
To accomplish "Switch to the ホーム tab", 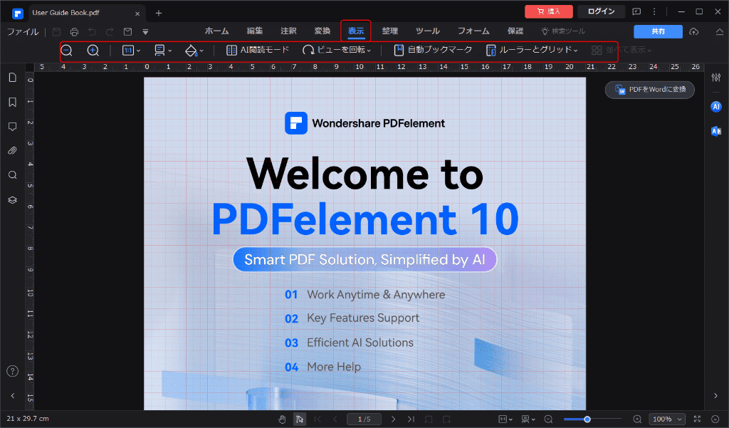I will tap(216, 31).
